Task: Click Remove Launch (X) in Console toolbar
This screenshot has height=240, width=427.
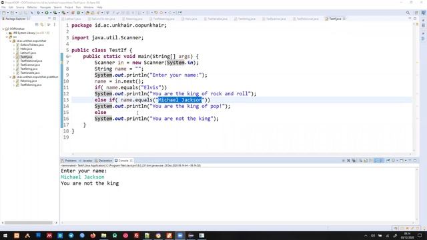Action: click(348, 161)
